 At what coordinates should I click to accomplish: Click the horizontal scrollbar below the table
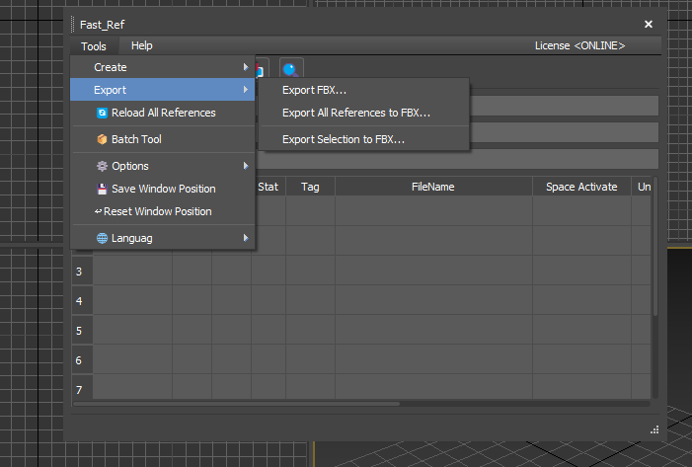(237, 403)
